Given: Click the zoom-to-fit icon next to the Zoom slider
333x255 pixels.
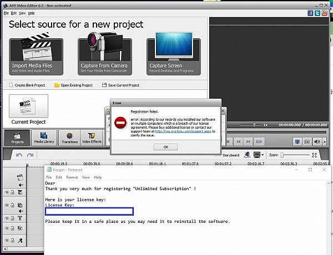Looking at the screenshot, I should (x=315, y=155).
